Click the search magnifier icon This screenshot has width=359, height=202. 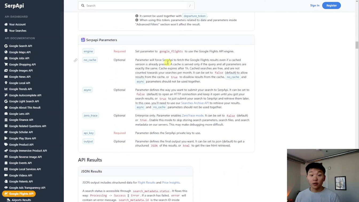coord(83,6)
